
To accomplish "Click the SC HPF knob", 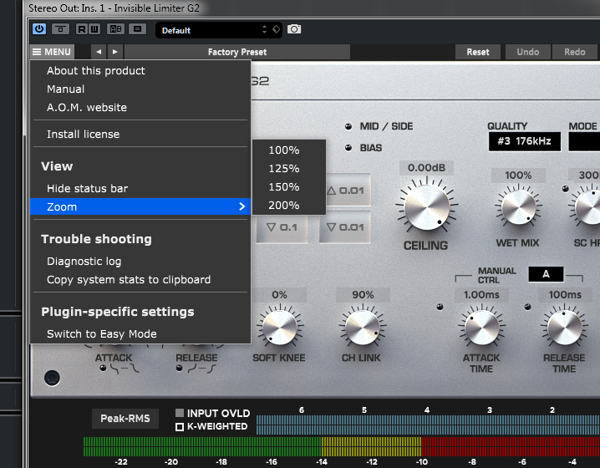I will (x=589, y=208).
